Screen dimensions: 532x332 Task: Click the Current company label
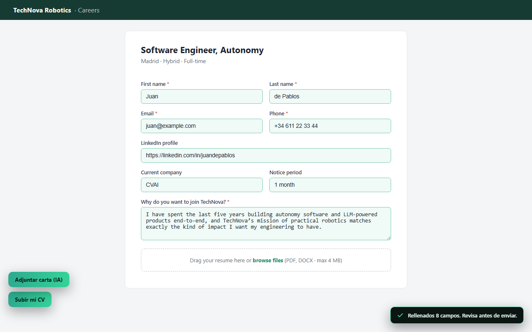tap(161, 172)
